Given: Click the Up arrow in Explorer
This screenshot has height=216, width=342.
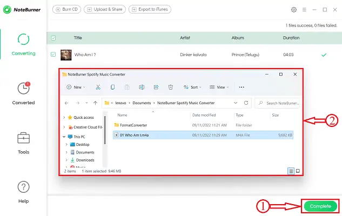Looking at the screenshot, I should pos(95,103).
